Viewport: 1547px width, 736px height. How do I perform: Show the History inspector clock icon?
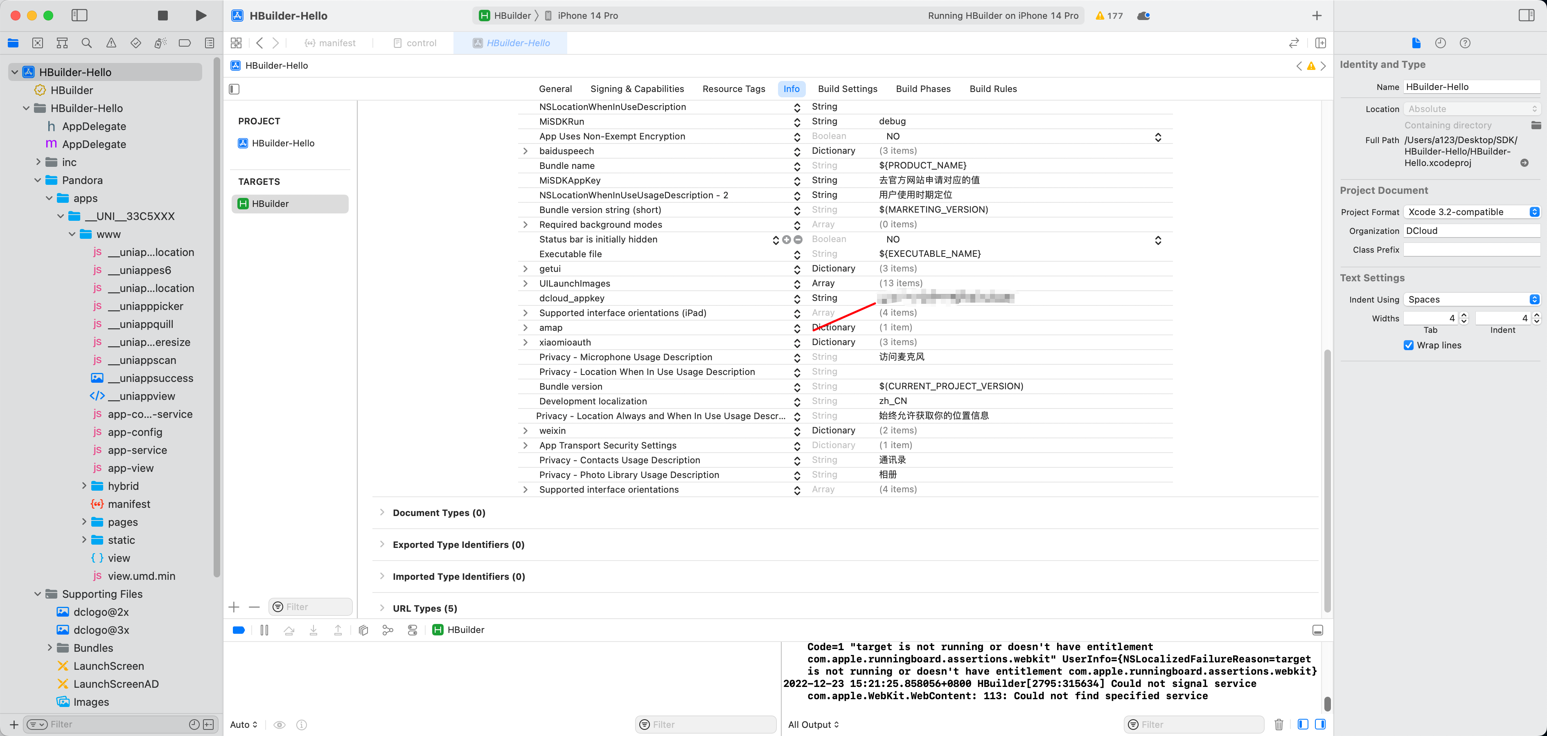click(1440, 43)
